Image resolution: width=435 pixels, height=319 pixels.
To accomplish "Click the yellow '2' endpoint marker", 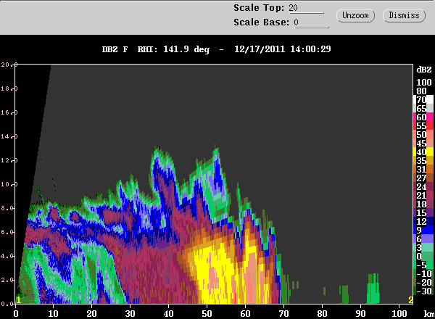I will click(x=410, y=300).
